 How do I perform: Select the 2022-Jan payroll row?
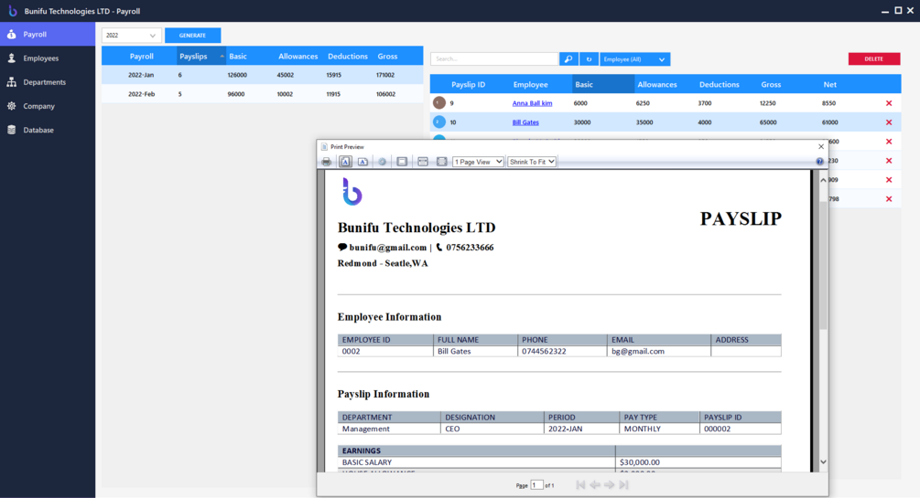tap(263, 75)
